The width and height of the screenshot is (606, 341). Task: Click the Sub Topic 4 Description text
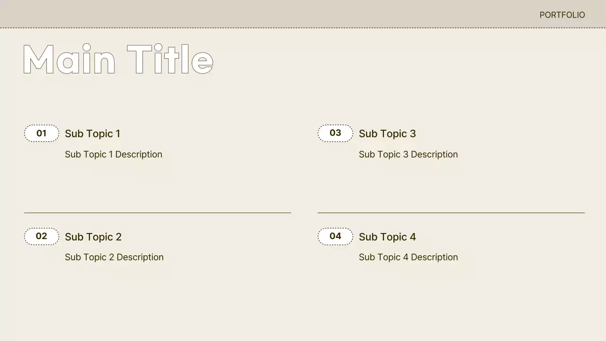click(408, 257)
